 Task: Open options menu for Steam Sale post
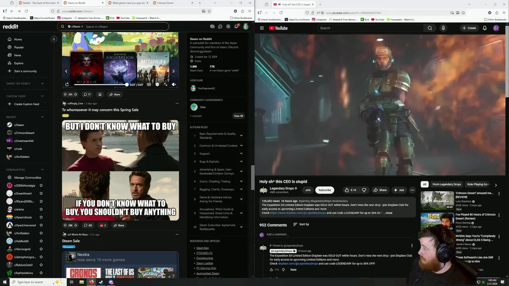(177, 234)
